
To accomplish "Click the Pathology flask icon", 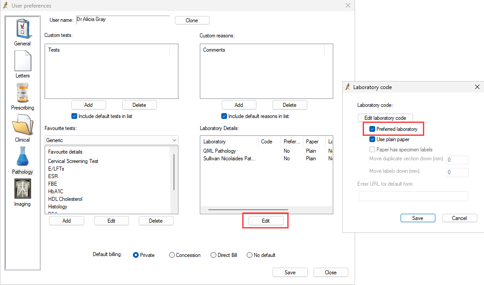I will [x=22, y=158].
